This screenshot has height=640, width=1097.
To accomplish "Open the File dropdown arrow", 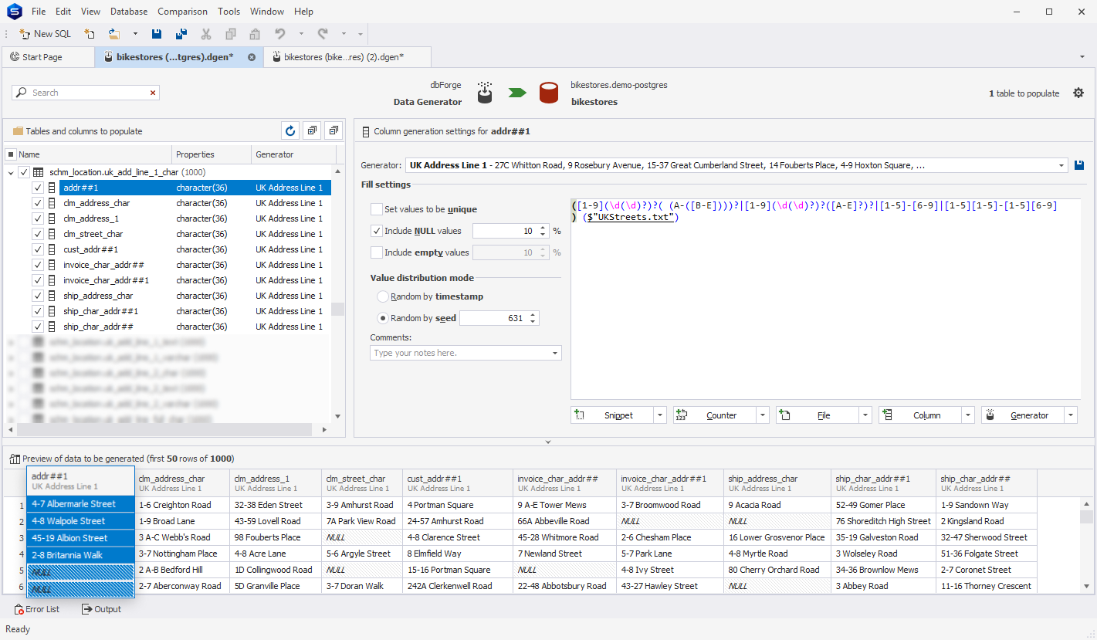I will (865, 415).
